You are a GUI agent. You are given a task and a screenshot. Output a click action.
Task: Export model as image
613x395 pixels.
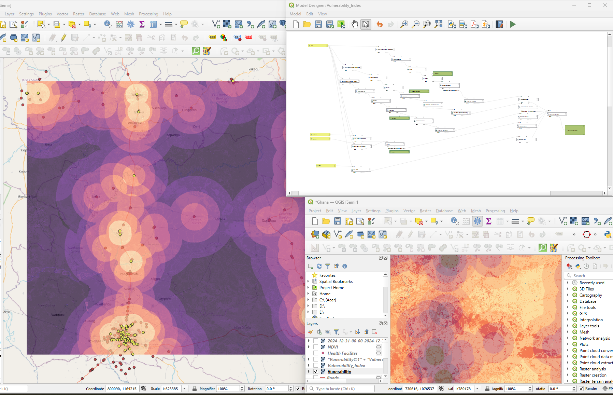tap(463, 24)
